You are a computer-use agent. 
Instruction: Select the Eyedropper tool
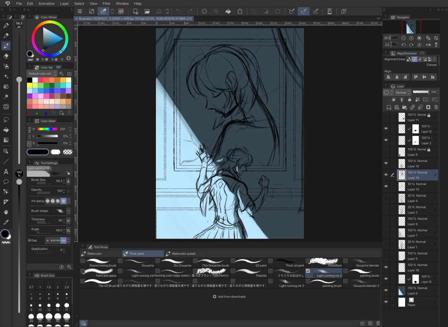(x=6, y=222)
